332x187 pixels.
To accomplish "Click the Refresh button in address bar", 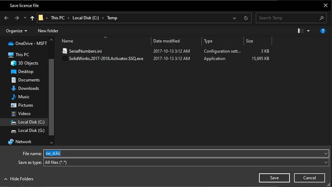I will pos(246,18).
